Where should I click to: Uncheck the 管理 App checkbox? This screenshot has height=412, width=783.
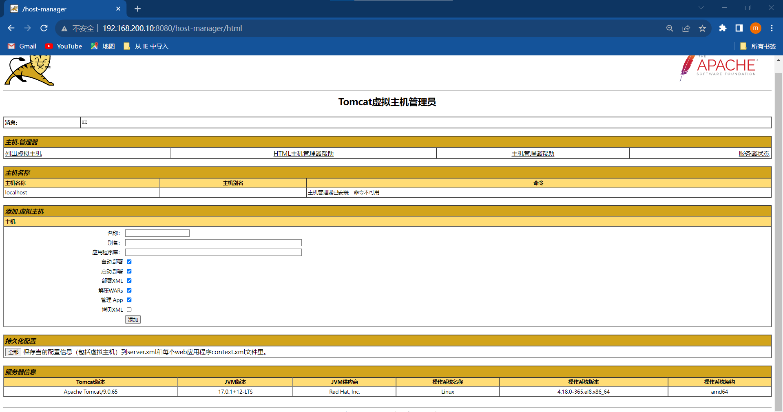tap(129, 300)
